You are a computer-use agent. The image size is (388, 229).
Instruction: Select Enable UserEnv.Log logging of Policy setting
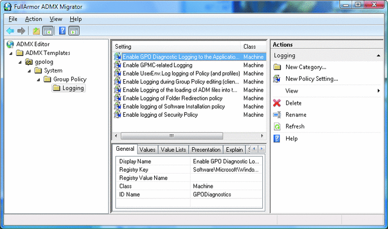pos(189,74)
